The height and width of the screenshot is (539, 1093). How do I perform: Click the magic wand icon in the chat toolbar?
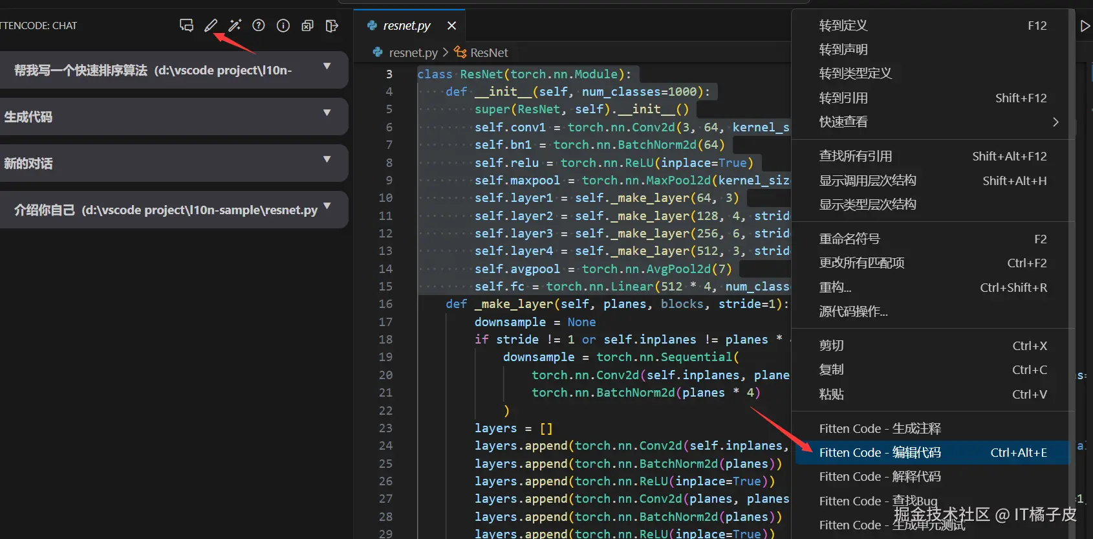coord(235,25)
